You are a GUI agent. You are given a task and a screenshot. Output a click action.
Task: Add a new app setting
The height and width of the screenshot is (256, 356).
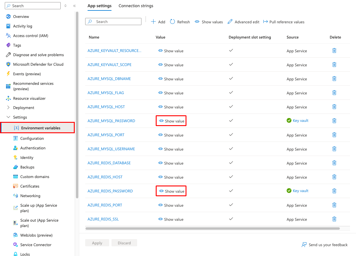point(158,22)
